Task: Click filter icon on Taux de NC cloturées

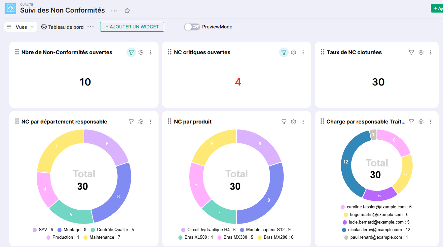Action: pos(411,52)
